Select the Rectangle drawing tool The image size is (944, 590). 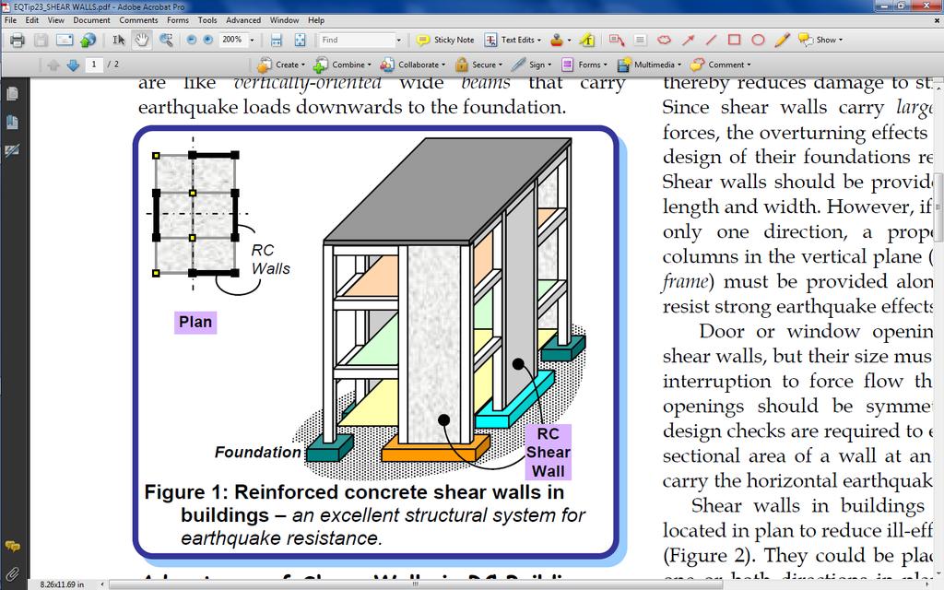[x=734, y=41]
